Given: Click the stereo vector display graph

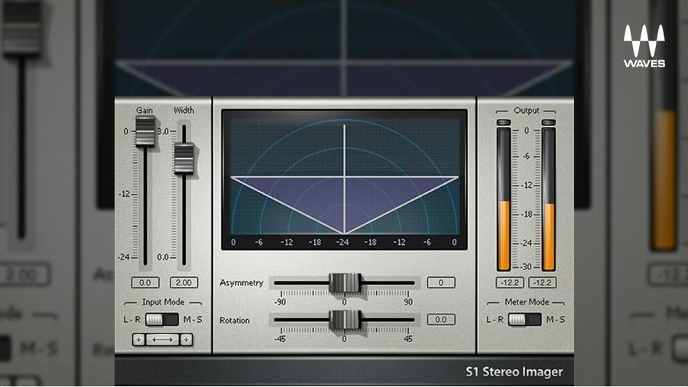Looking at the screenshot, I should coord(345,179).
